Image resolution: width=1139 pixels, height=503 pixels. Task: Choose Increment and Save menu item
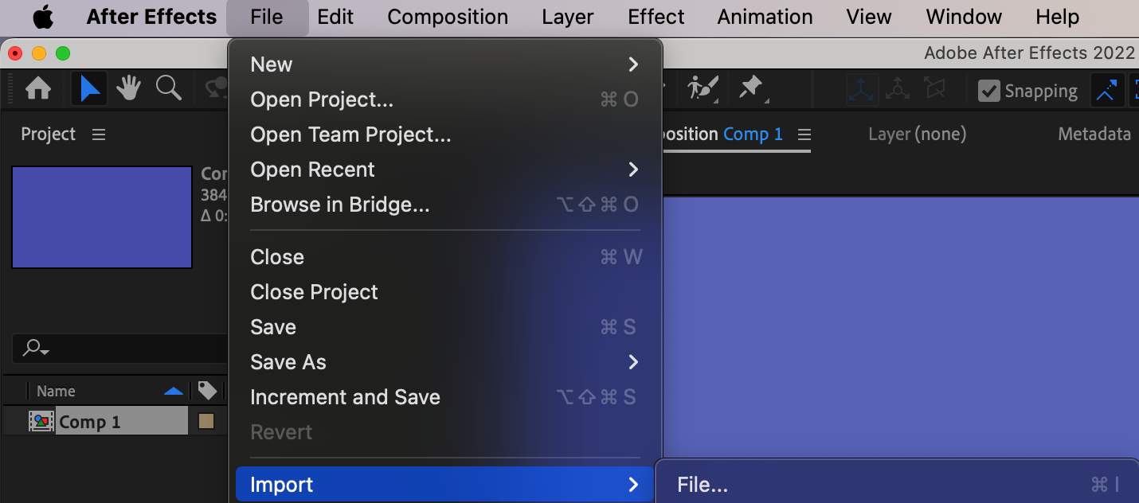click(x=345, y=397)
